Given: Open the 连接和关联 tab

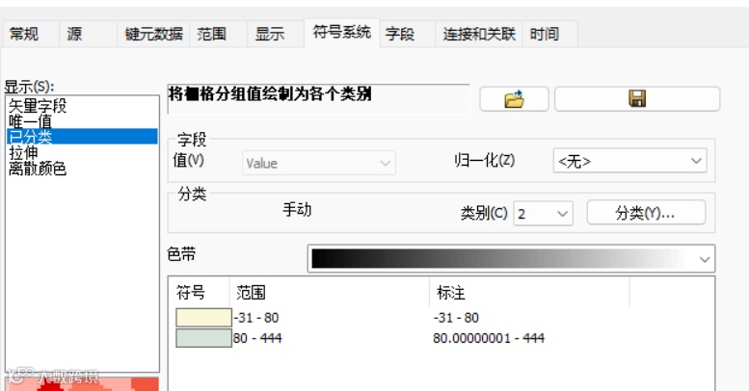Looking at the screenshot, I should pos(479,34).
